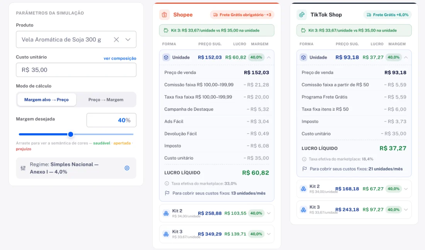Click the TikTok Shop logo icon

coord(302,15)
